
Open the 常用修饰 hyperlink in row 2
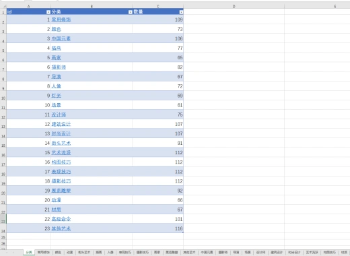click(61, 20)
